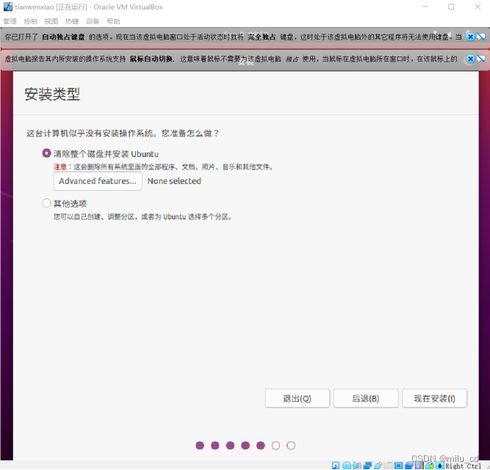Suppress future mouse integration notification messages
This screenshot has width=490, height=470.
point(481,59)
